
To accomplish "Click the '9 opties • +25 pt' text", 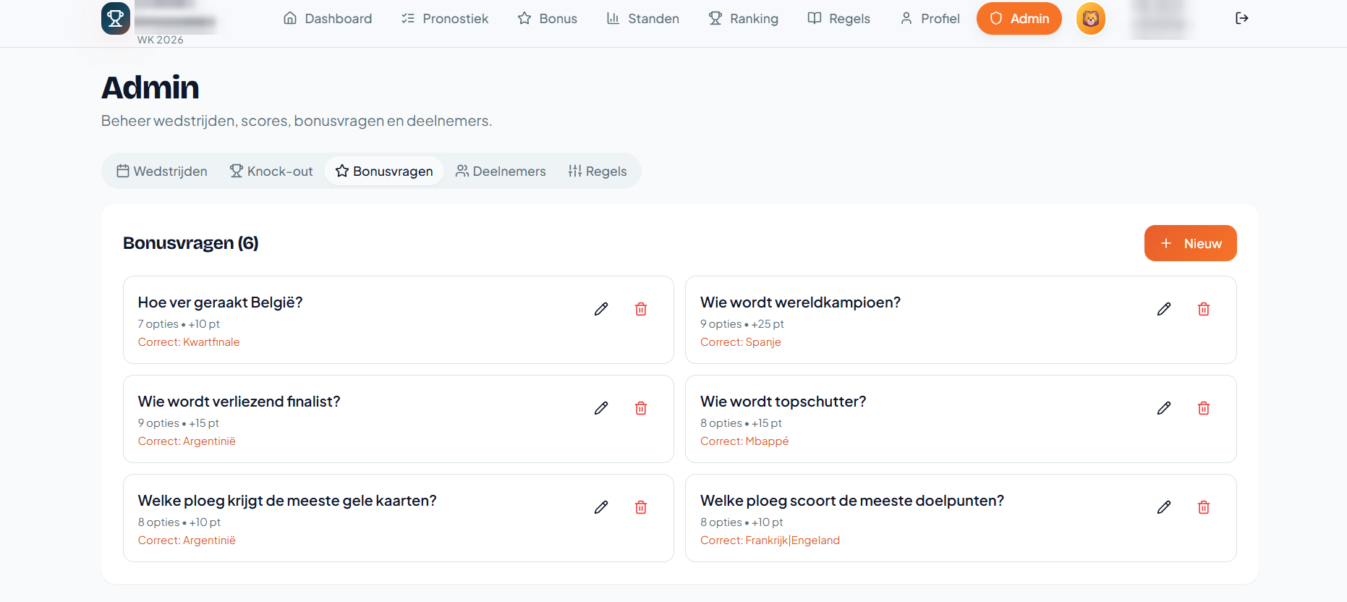I will pos(742,324).
